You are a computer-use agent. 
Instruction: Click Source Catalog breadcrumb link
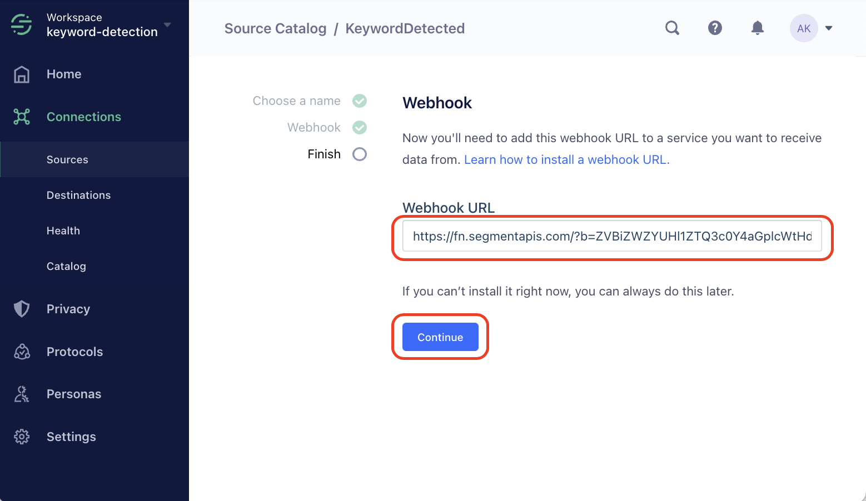pyautogui.click(x=275, y=28)
